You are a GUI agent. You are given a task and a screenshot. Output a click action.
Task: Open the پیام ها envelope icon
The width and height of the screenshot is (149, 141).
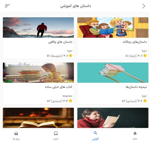point(16,133)
